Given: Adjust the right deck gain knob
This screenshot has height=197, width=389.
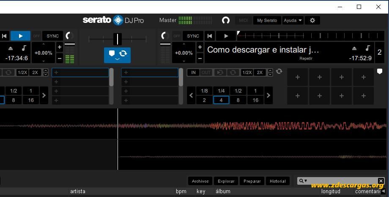Looking at the screenshot, I should 165,36.
